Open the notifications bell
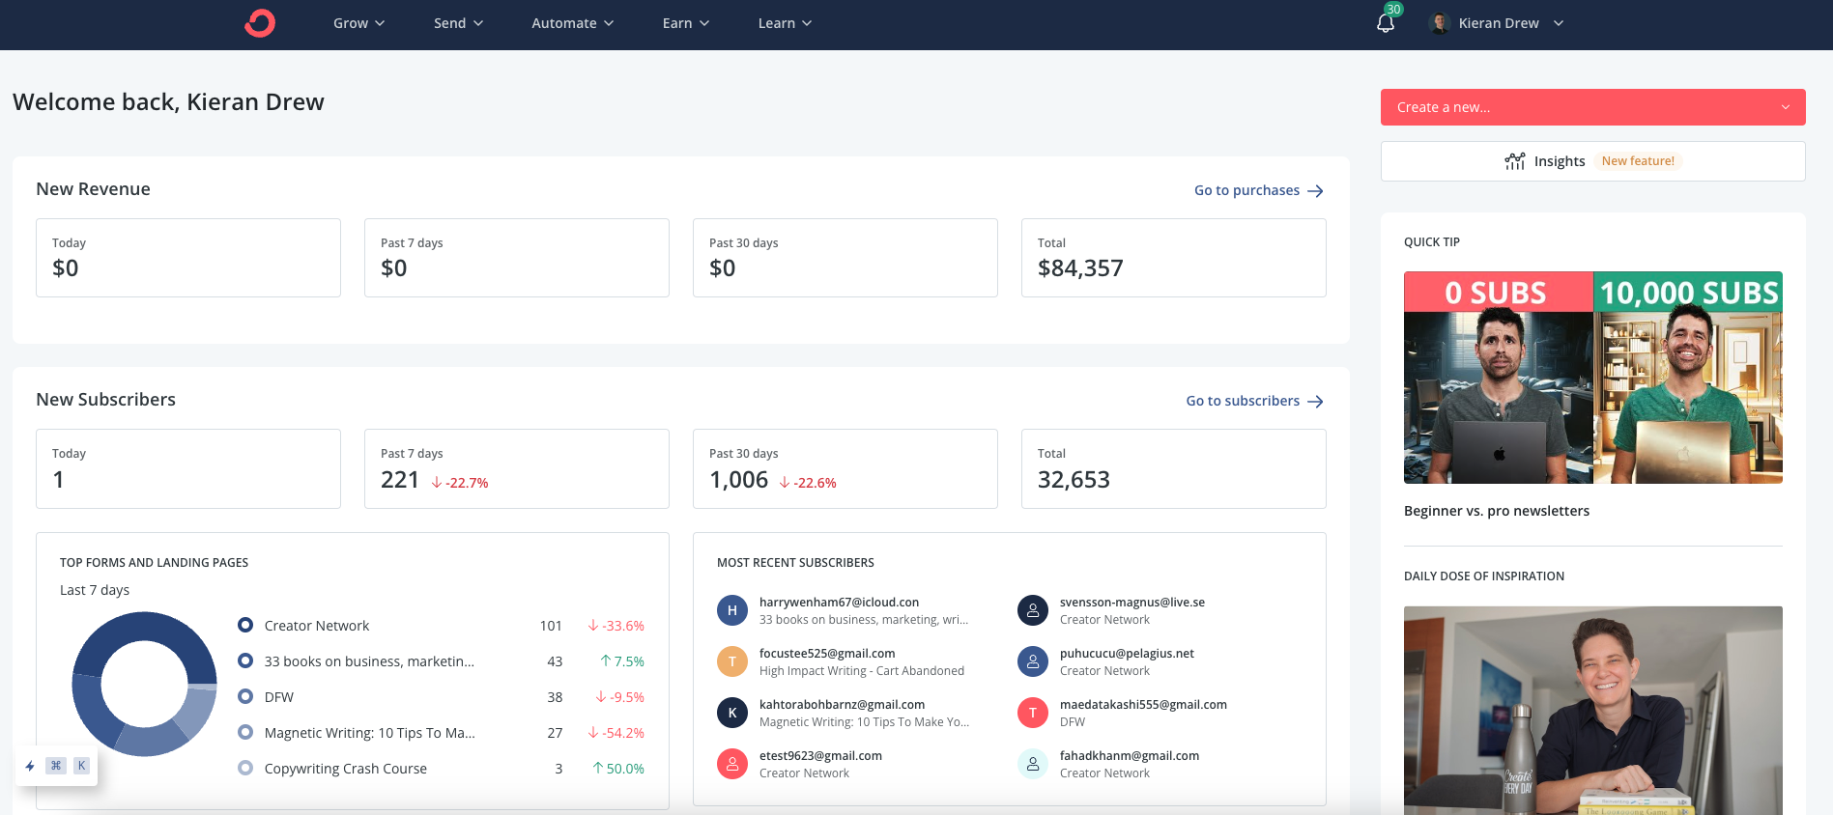Screen dimensions: 1833x815 pyautogui.click(x=1386, y=23)
